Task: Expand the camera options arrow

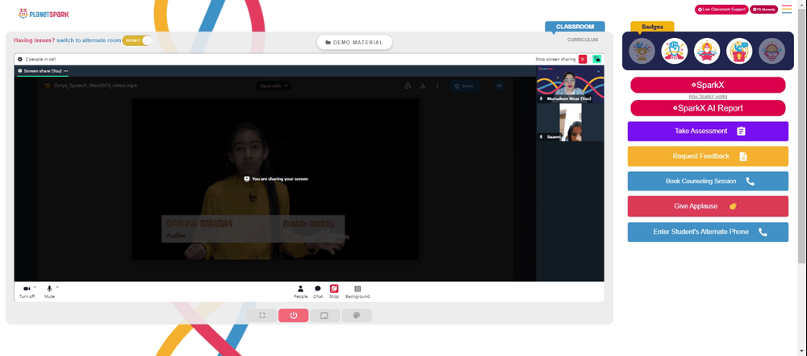Action: point(35,287)
